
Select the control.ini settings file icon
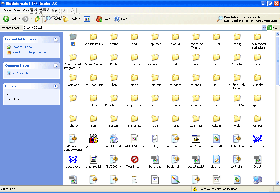pyautogui.click(x=237, y=159)
